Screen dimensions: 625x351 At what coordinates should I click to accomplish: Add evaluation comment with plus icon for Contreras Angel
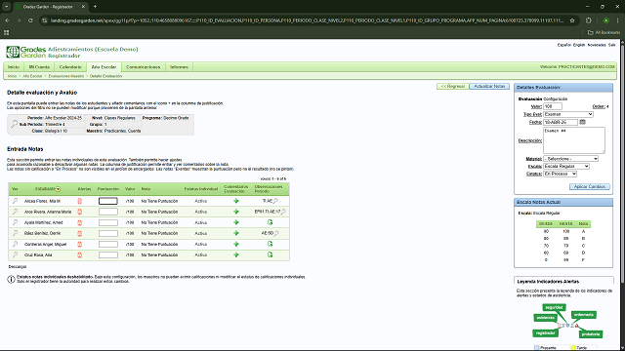pos(236,244)
